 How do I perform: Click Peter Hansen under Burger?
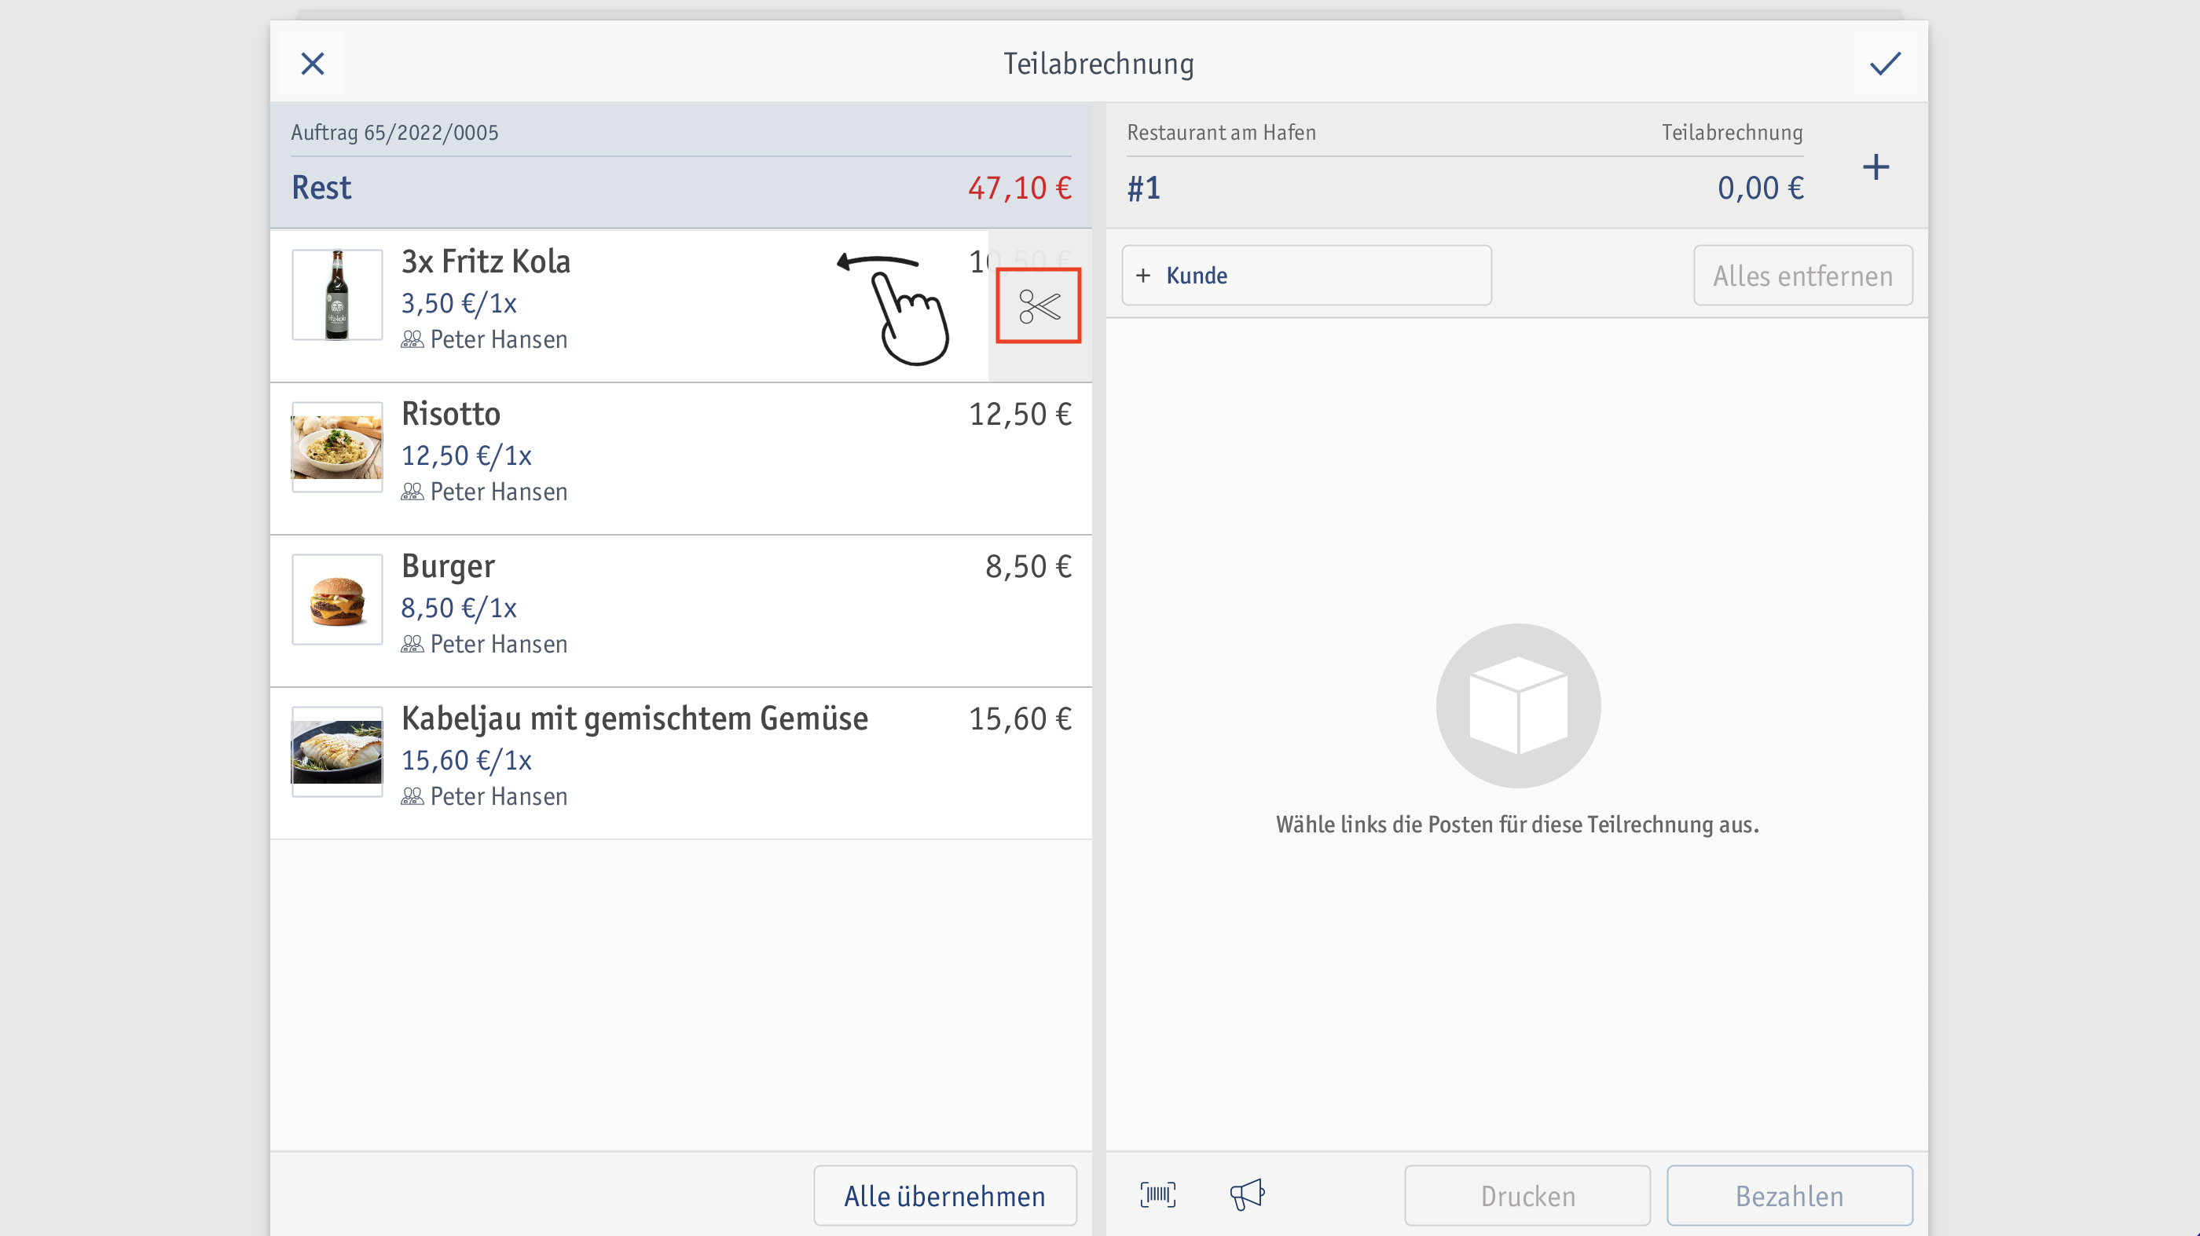[x=484, y=645]
